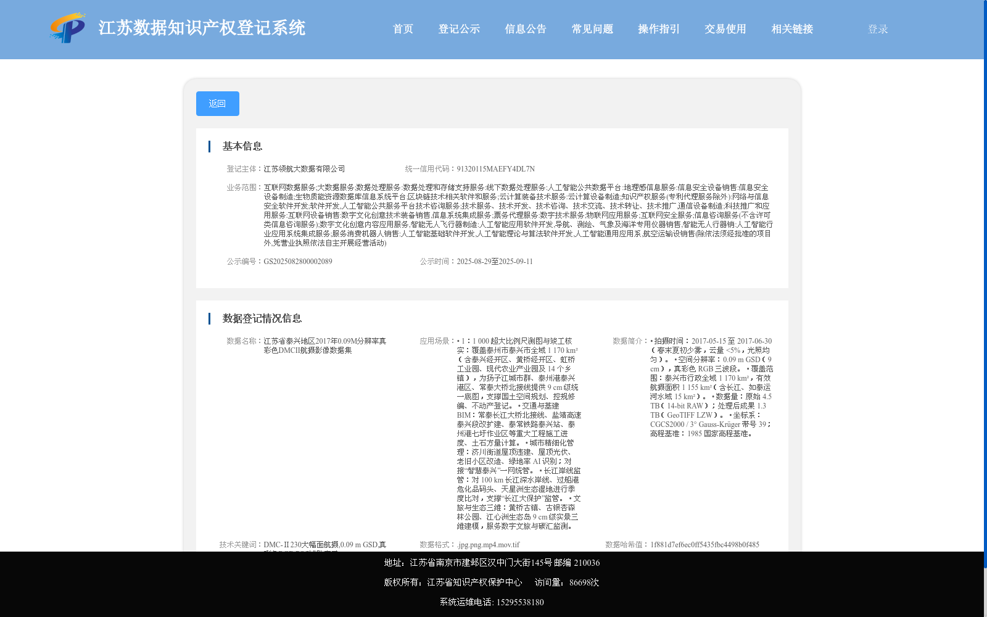Select publication number GS2025082800002089
The height and width of the screenshot is (617, 987).
[x=298, y=262]
